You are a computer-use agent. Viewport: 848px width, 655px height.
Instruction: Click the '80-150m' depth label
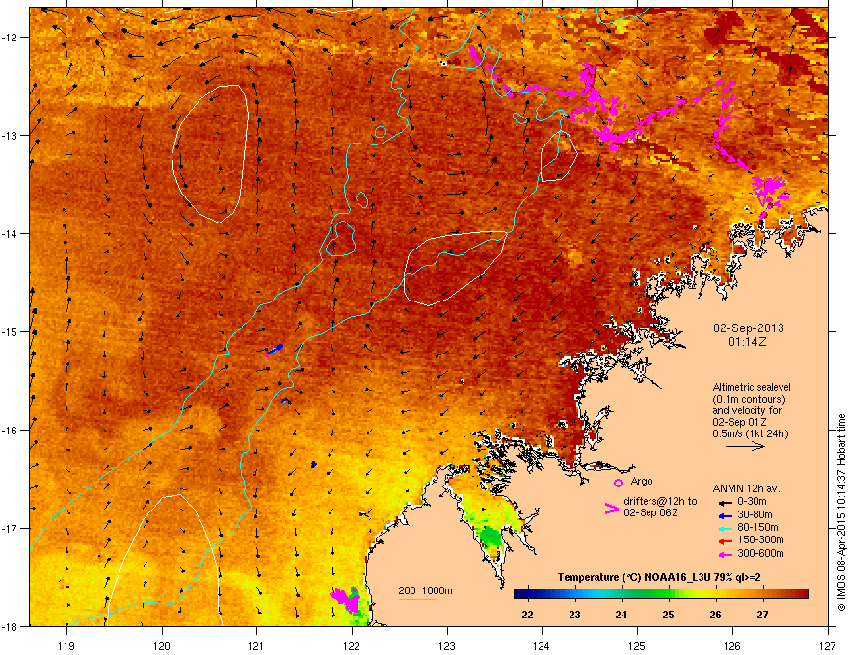pos(757,528)
